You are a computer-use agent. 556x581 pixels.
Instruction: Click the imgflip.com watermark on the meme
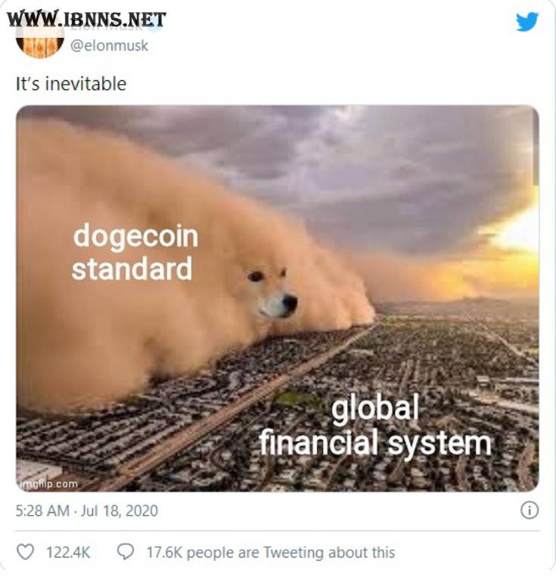48,484
